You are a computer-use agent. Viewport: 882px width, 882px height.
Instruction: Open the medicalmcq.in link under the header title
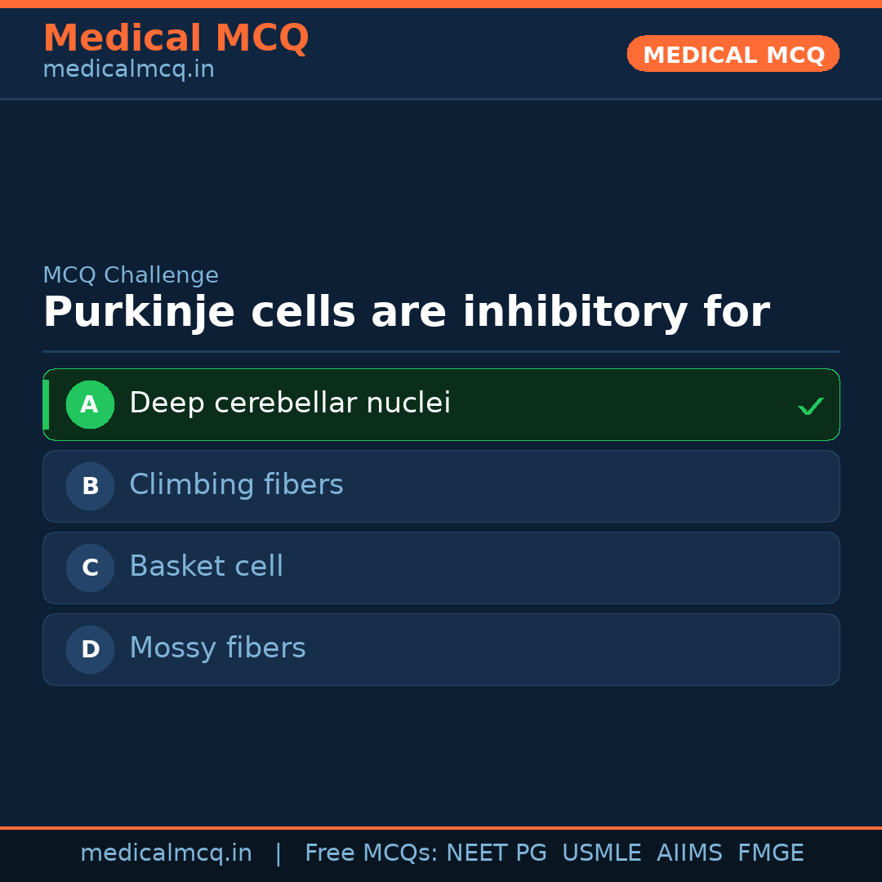click(128, 70)
